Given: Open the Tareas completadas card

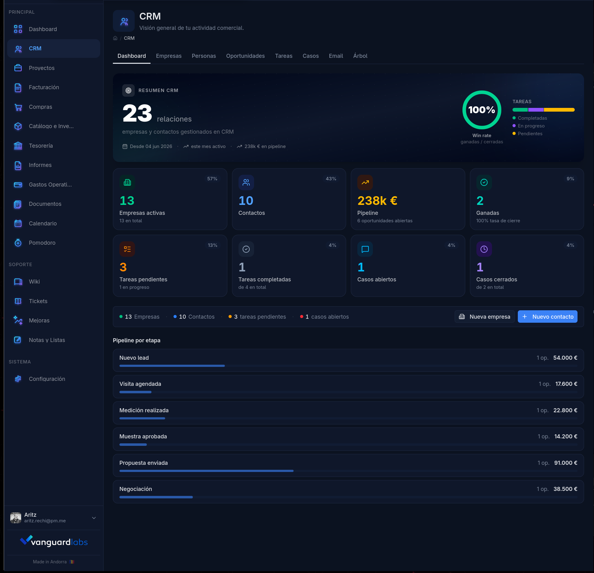Looking at the screenshot, I should 289,266.
